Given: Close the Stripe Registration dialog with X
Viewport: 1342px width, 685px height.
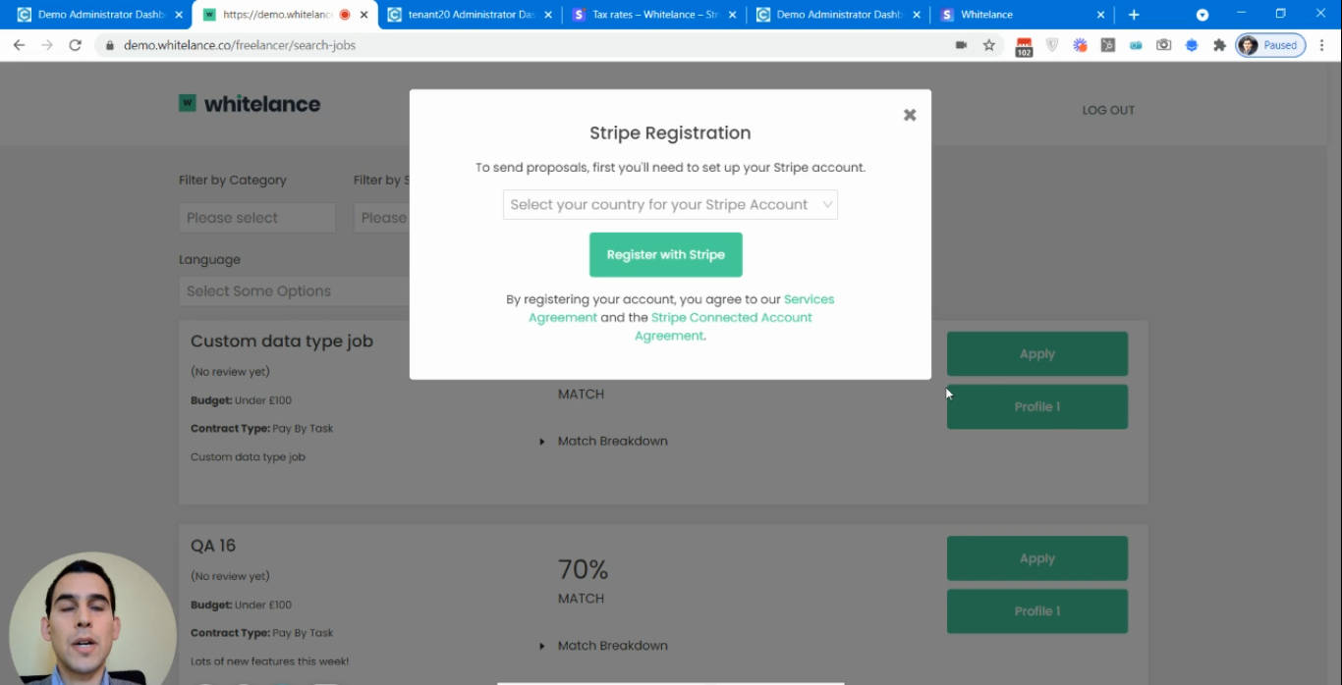Looking at the screenshot, I should coord(910,115).
